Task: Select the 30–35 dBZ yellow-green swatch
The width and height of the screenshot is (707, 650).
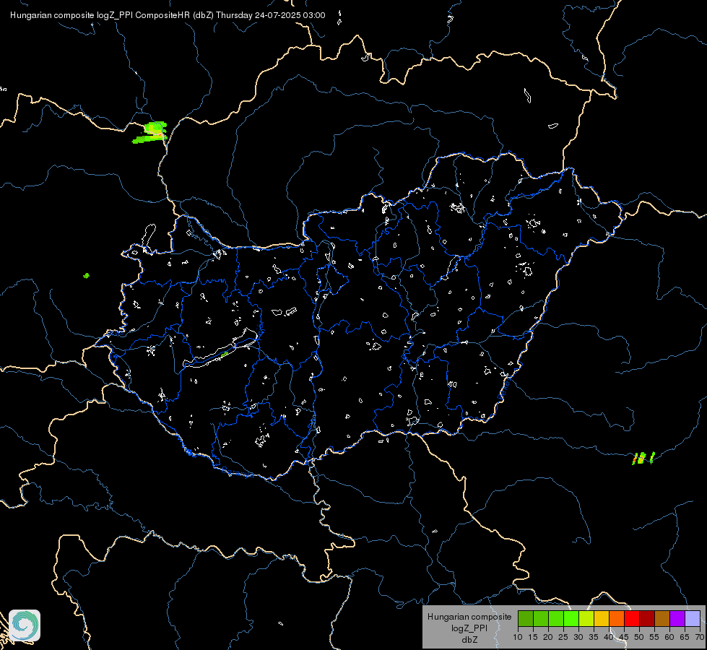Action: (586, 618)
